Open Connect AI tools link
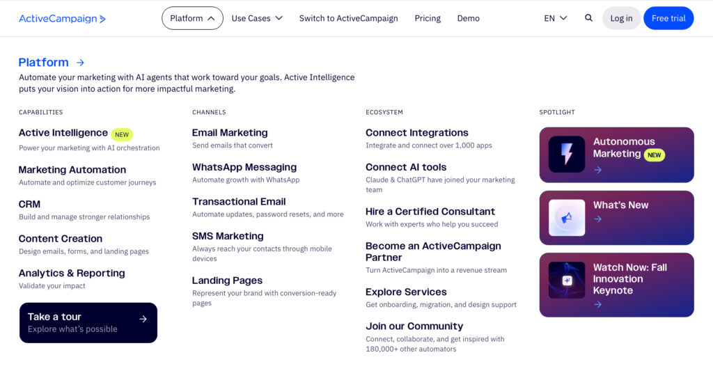The height and width of the screenshot is (371, 713). coord(406,167)
